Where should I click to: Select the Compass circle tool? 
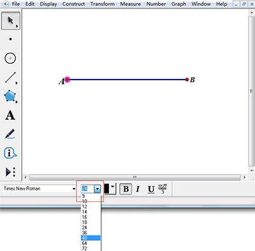(x=10, y=58)
